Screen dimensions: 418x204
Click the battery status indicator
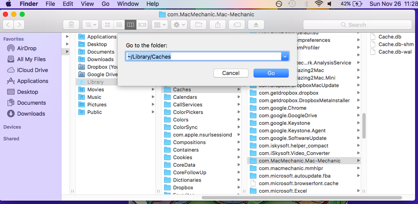[x=351, y=4]
